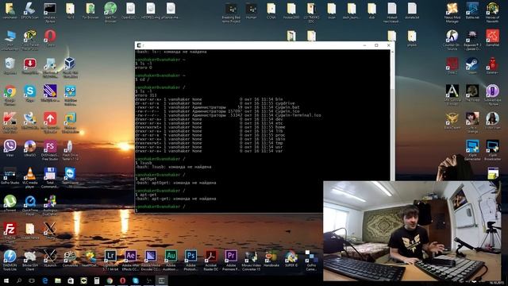Open the Google Chrome desktop shortcut
This screenshot has height=286, width=508.
(10, 95)
